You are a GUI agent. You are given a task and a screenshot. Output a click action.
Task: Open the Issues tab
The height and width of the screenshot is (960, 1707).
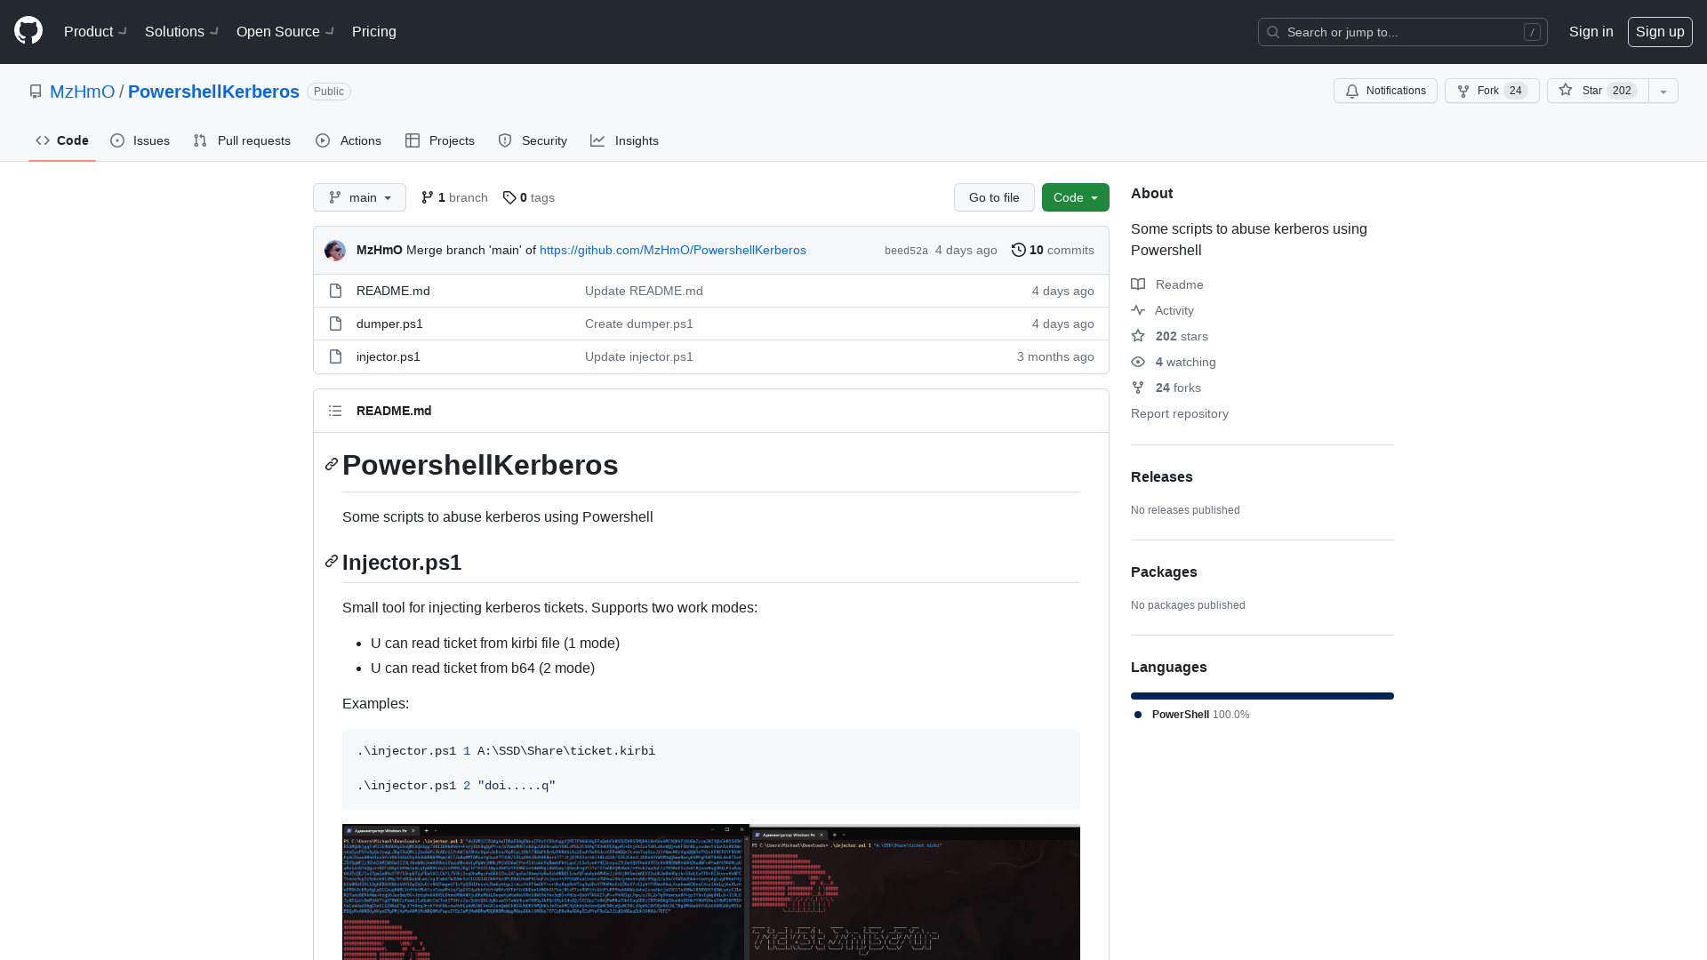coord(140,140)
